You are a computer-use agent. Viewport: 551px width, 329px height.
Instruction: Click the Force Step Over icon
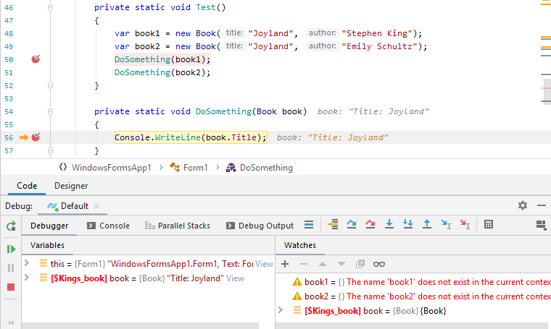[370, 224]
